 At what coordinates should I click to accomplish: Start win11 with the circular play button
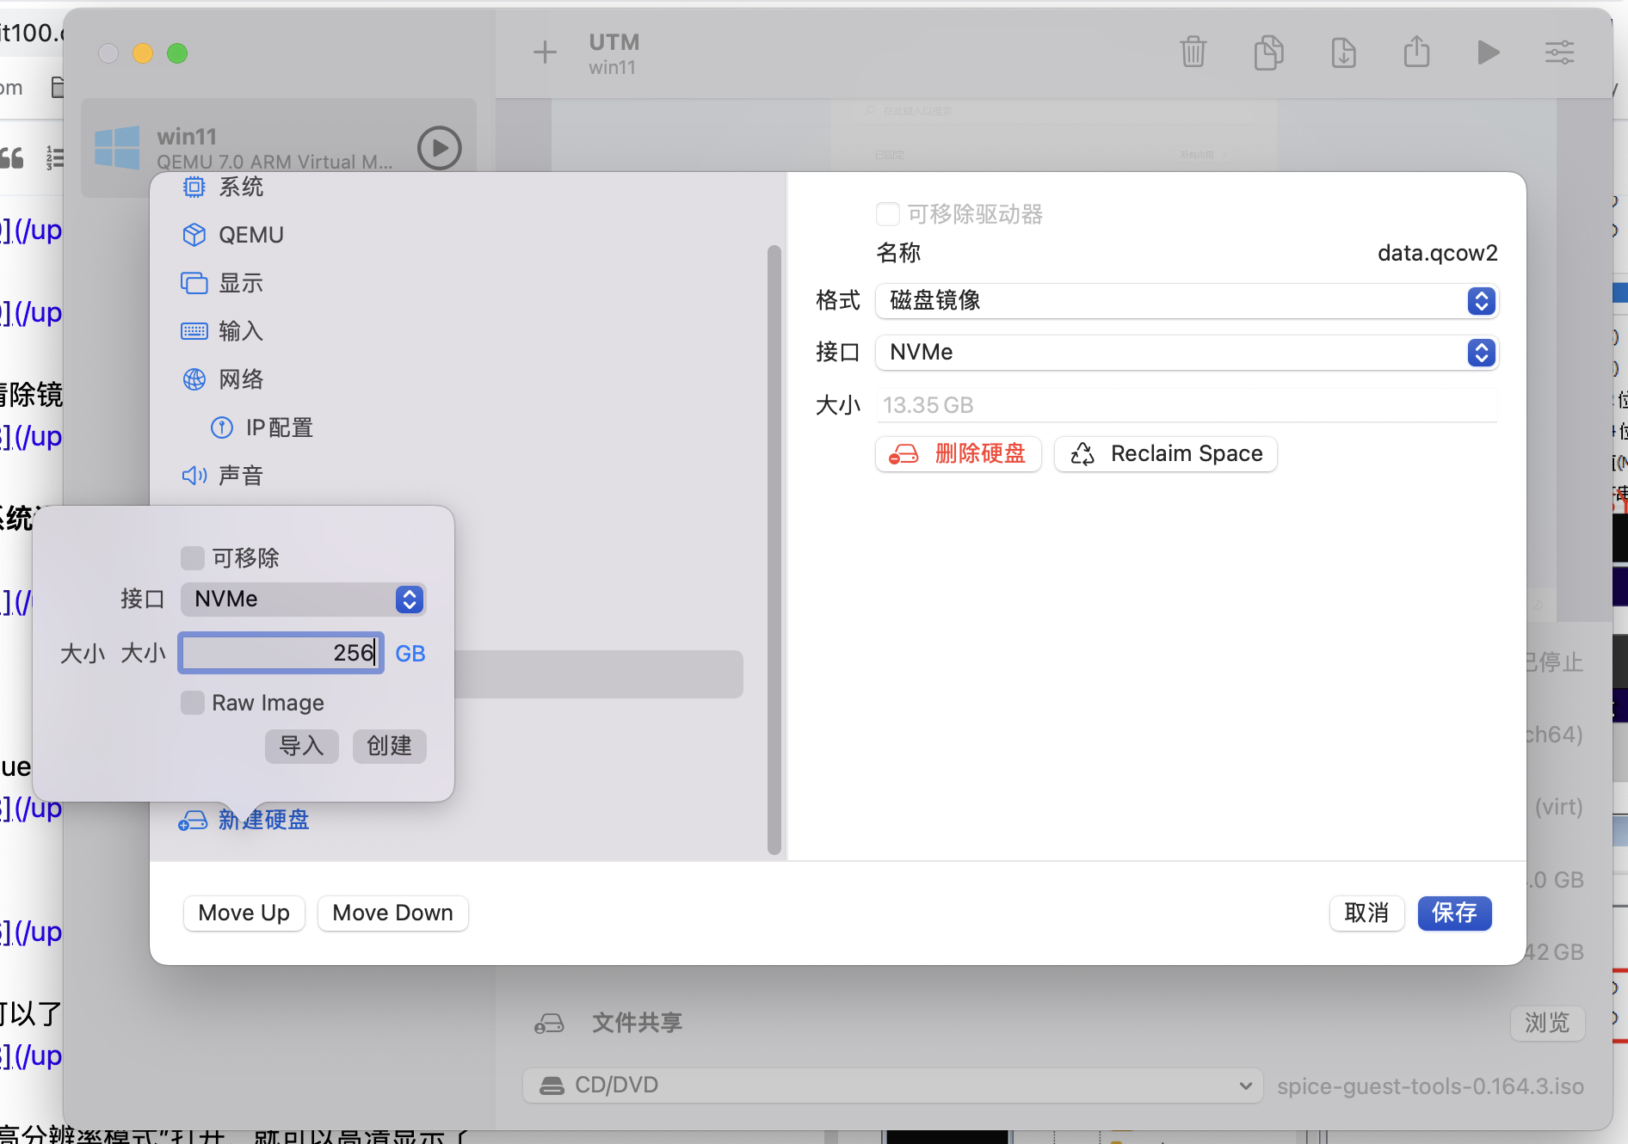(440, 148)
